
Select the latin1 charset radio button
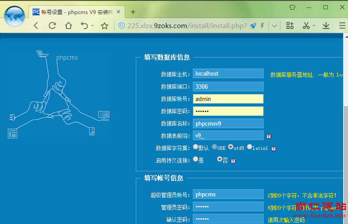(x=250, y=147)
